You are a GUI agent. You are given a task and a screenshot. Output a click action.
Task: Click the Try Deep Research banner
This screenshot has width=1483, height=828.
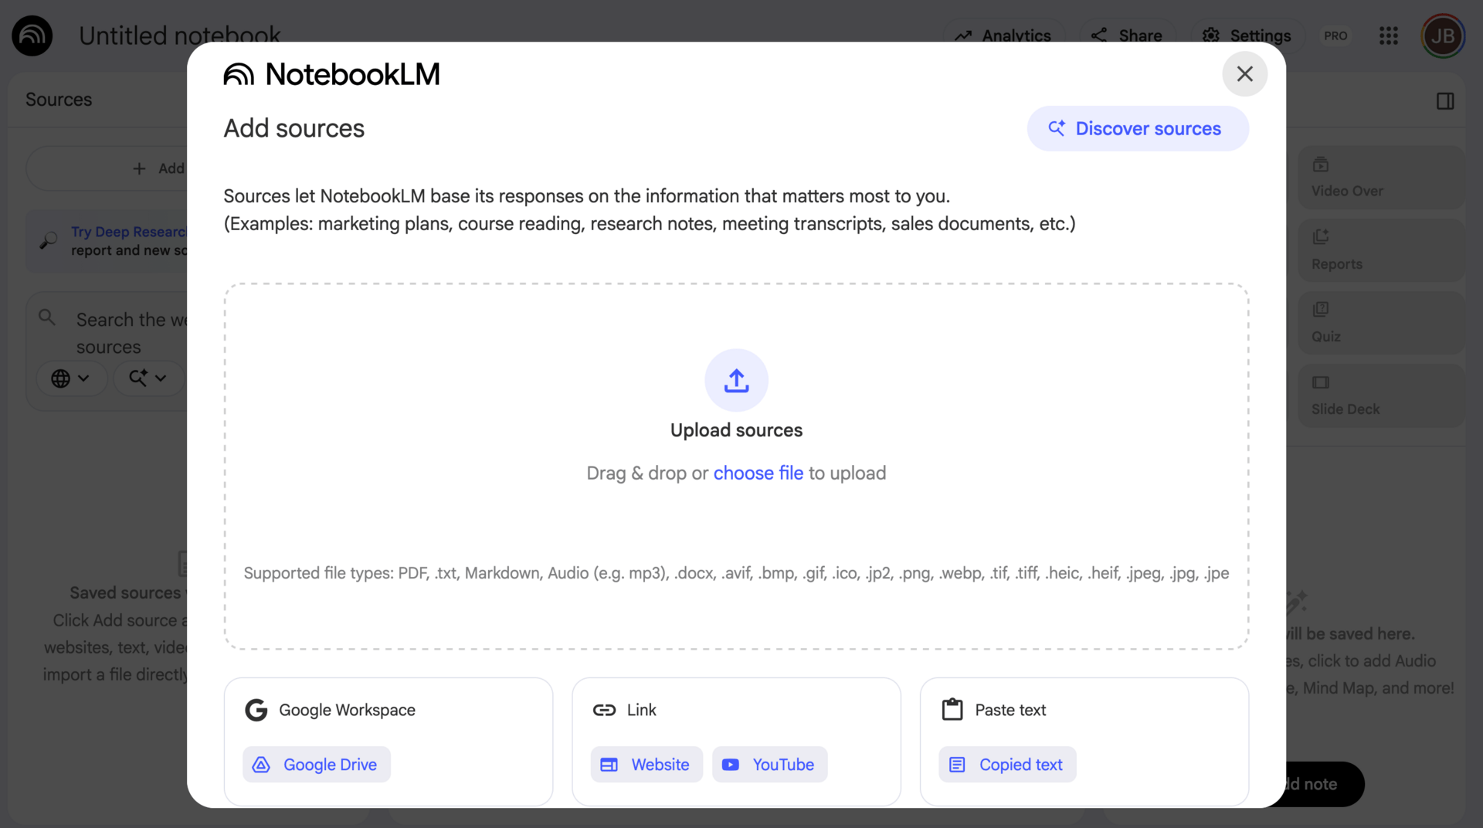coord(107,241)
